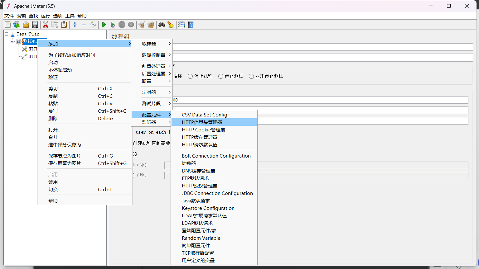Click the Test Plan flask icon
The height and width of the screenshot is (269, 479).
pos(12,34)
